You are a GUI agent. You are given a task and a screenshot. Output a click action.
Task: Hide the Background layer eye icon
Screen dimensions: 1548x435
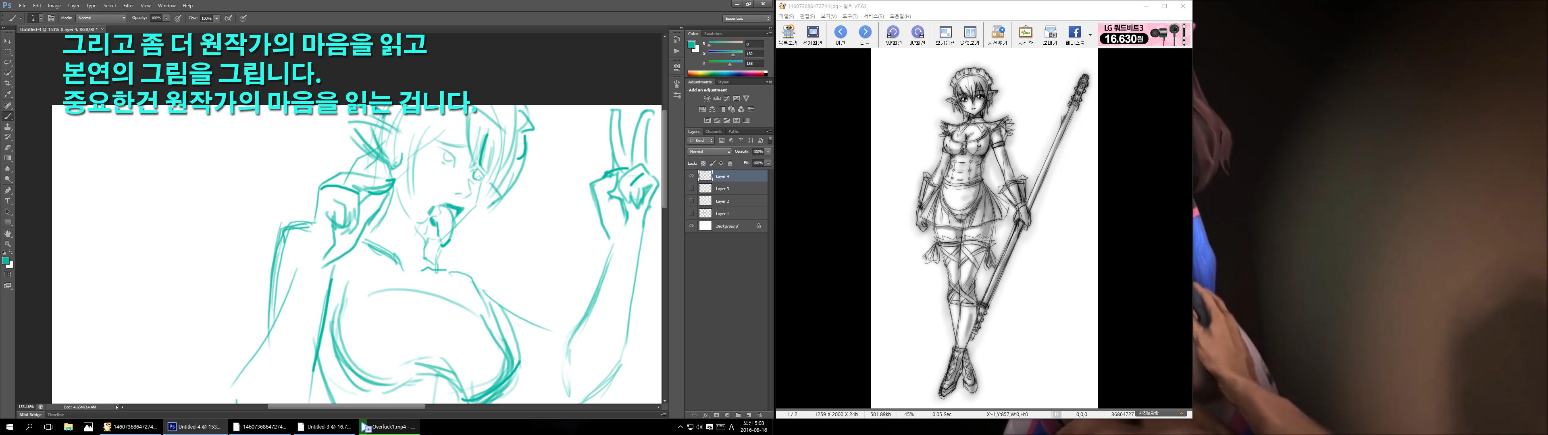[691, 226]
